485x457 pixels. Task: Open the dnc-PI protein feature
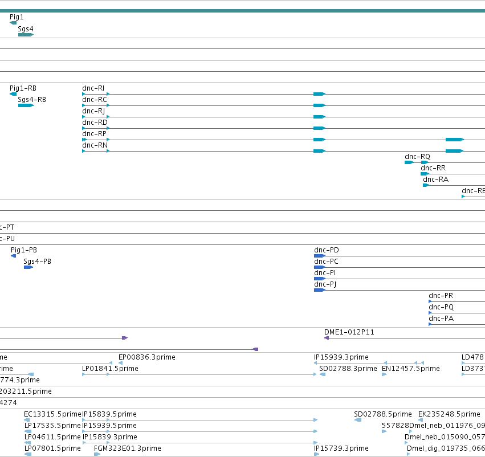point(400,279)
